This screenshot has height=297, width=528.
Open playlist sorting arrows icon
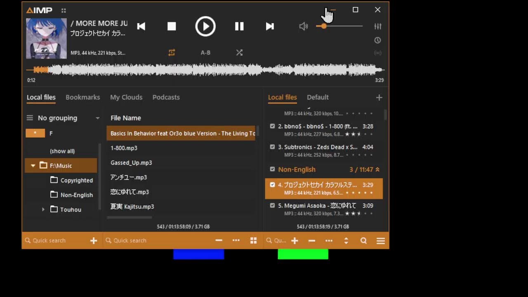click(346, 240)
